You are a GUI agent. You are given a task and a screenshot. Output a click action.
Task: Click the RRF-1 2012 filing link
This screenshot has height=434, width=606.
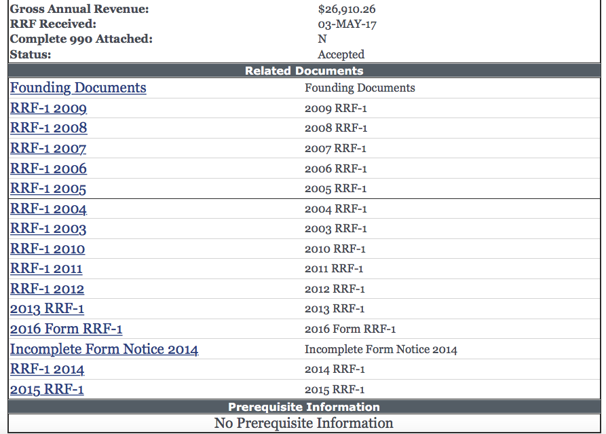(47, 289)
